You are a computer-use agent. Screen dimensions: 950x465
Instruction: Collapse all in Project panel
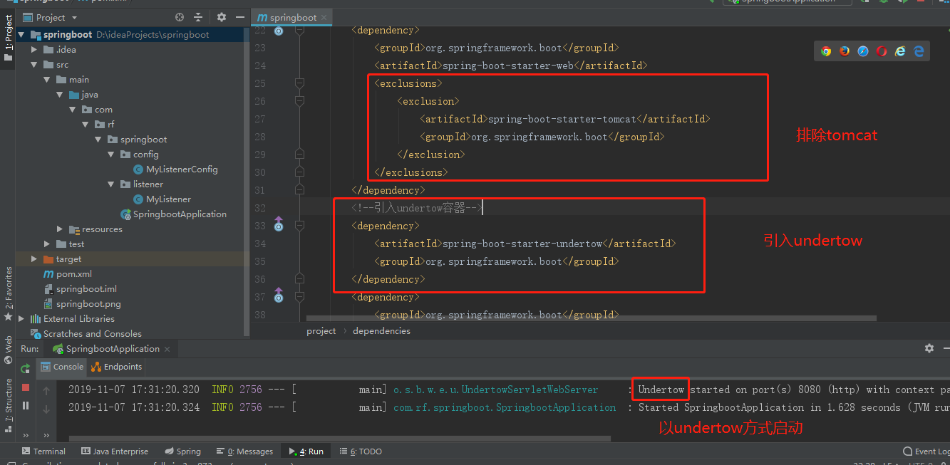pos(198,17)
